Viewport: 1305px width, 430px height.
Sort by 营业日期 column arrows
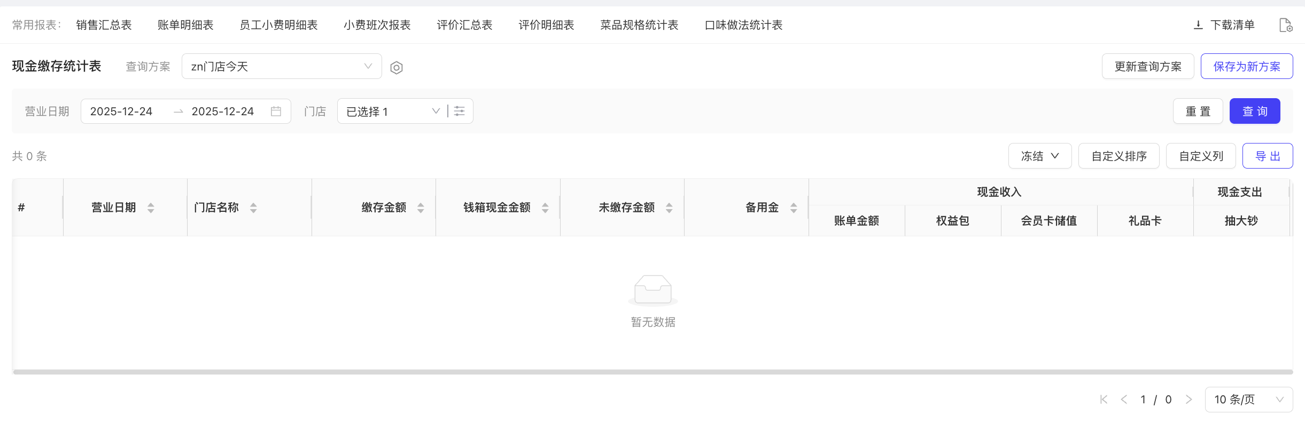(151, 208)
